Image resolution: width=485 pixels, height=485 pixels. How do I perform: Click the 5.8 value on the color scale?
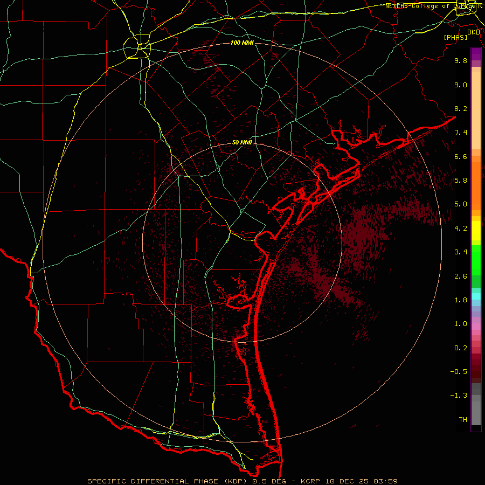click(461, 181)
